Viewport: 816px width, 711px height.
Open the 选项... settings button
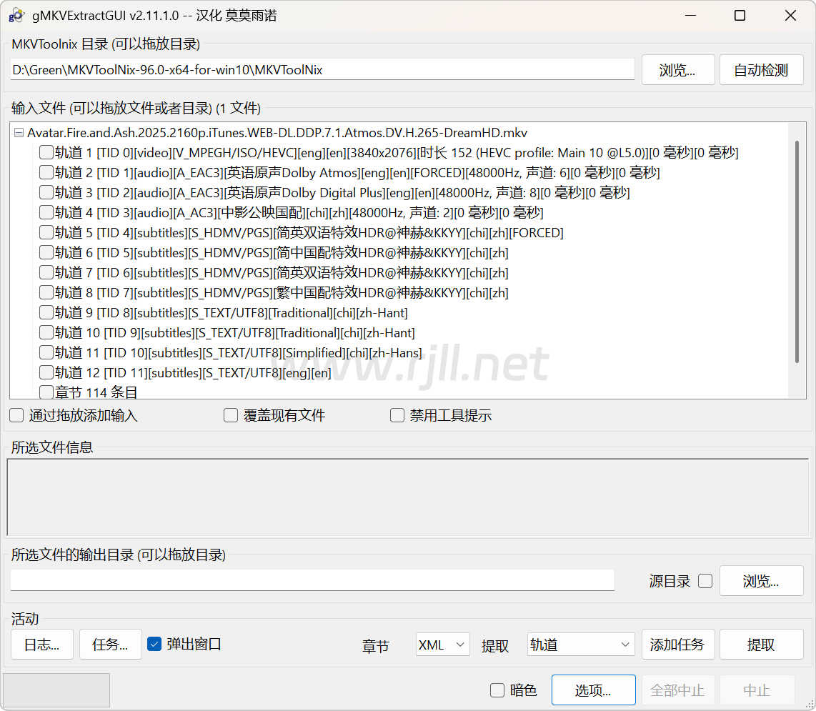pyautogui.click(x=593, y=690)
